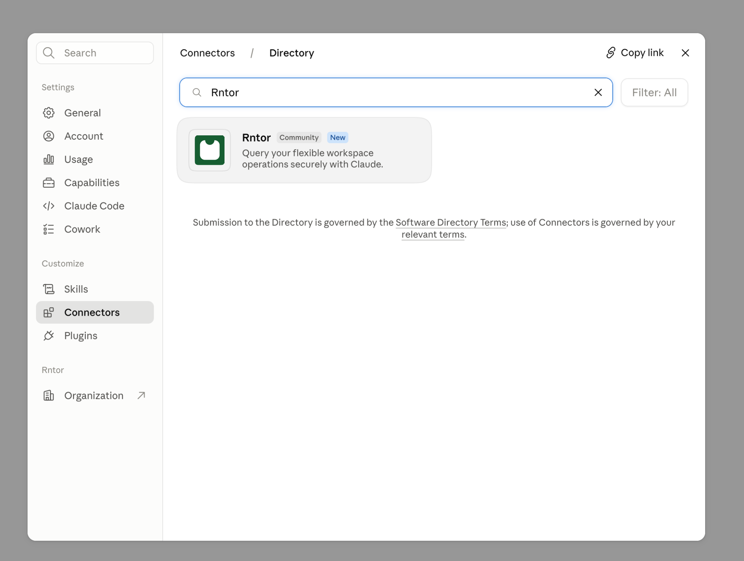
Task: Open Claude Code settings
Action: point(95,206)
